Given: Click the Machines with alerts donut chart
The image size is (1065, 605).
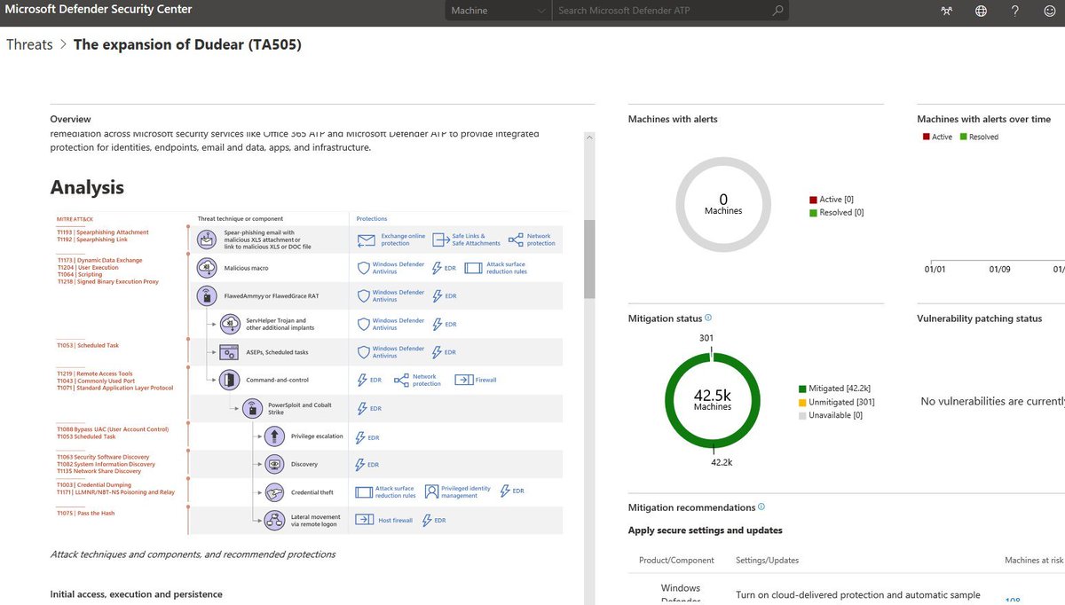Looking at the screenshot, I should [x=723, y=205].
